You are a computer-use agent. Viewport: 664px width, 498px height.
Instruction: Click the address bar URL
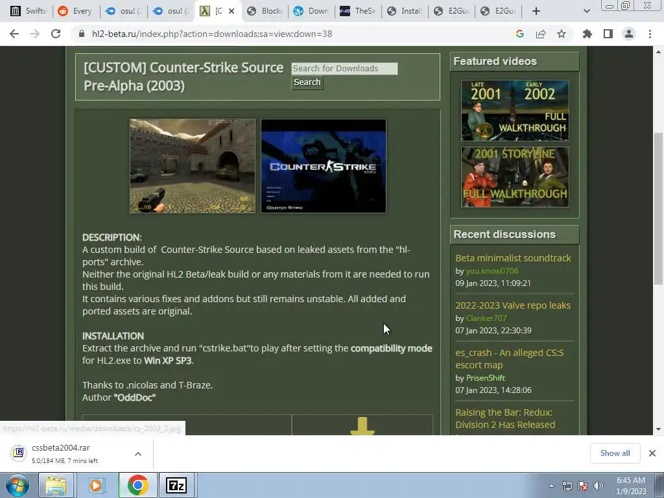pos(212,34)
